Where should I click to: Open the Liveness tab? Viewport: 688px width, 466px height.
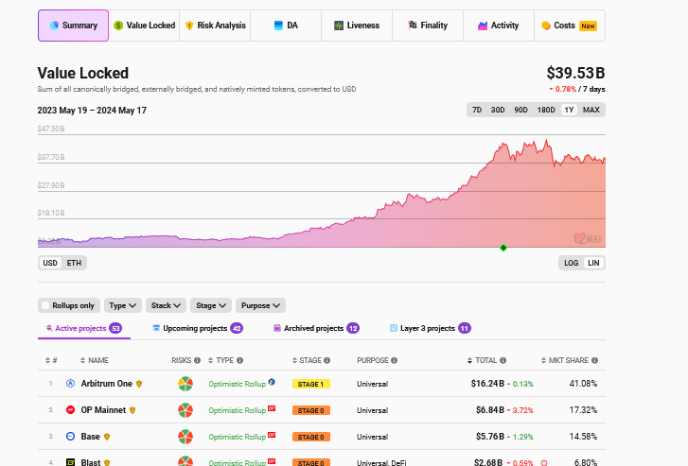click(x=357, y=26)
